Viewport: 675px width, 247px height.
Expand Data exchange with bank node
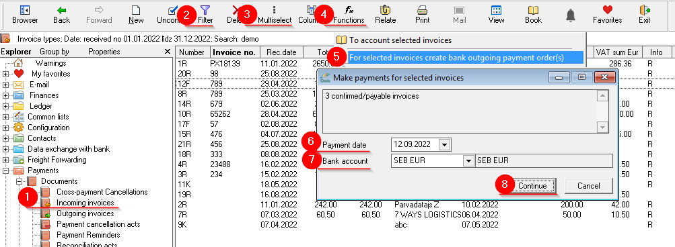[x=5, y=149]
